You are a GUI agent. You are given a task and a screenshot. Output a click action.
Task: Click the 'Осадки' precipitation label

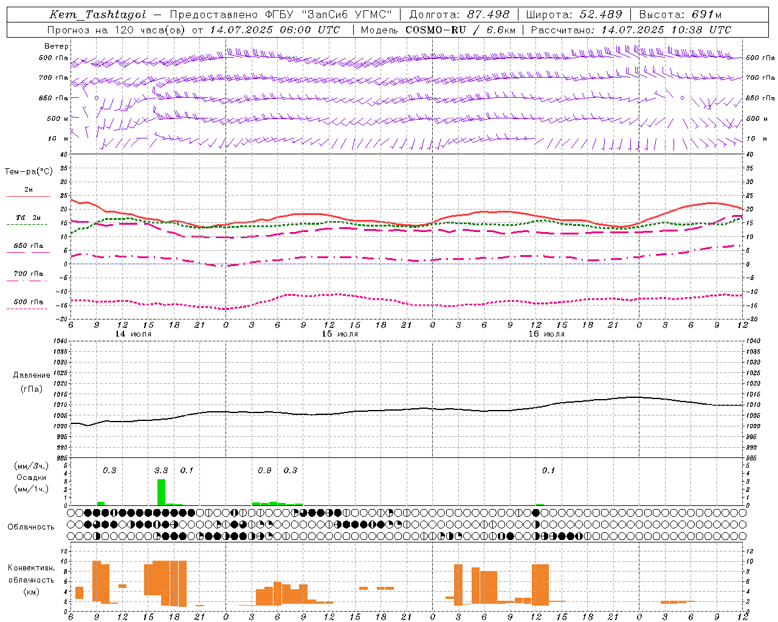tap(31, 477)
